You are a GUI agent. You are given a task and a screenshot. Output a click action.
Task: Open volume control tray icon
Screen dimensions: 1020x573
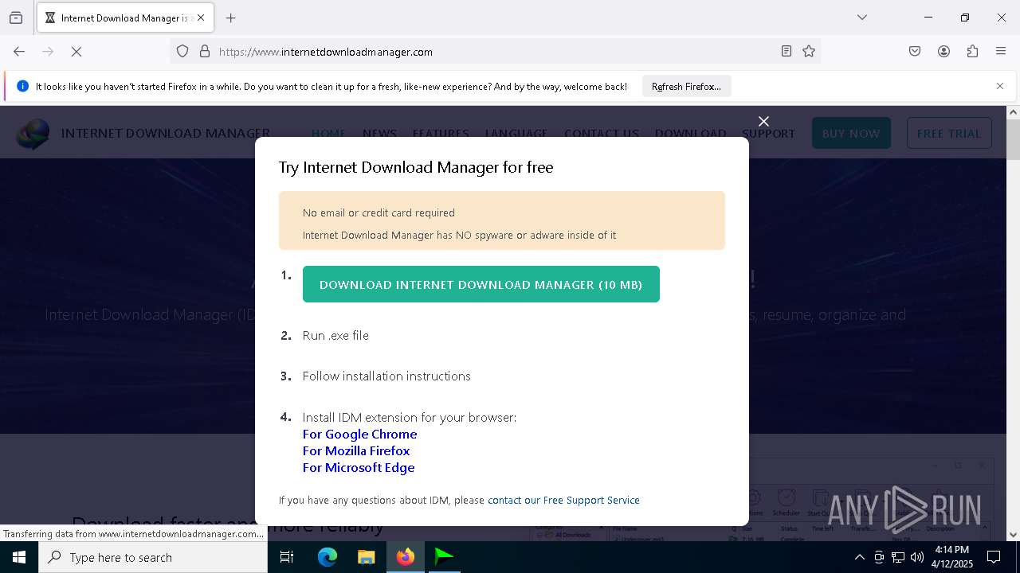point(917,557)
